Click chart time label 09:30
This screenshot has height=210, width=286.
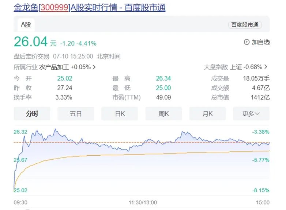[20, 202]
